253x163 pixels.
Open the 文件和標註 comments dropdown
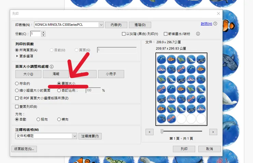(46, 136)
